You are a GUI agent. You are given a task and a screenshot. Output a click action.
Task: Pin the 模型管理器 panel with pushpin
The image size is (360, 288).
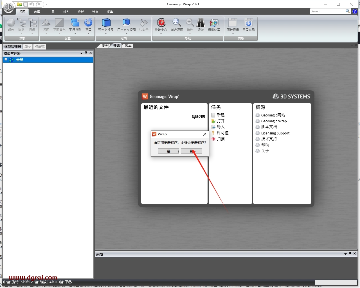coord(86,53)
